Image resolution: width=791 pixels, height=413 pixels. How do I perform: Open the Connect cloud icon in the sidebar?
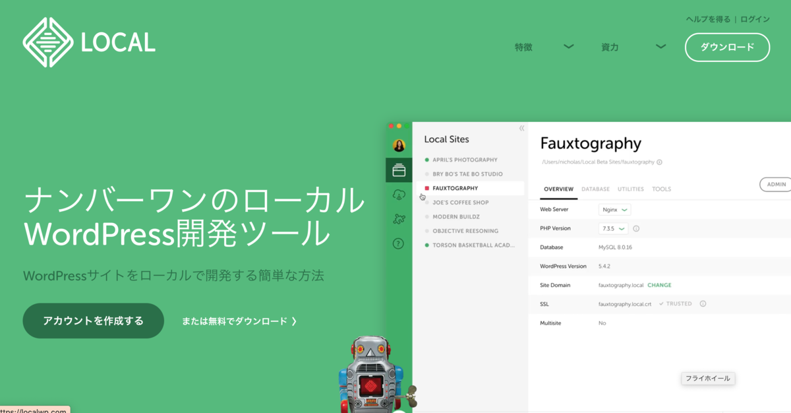pyautogui.click(x=399, y=195)
